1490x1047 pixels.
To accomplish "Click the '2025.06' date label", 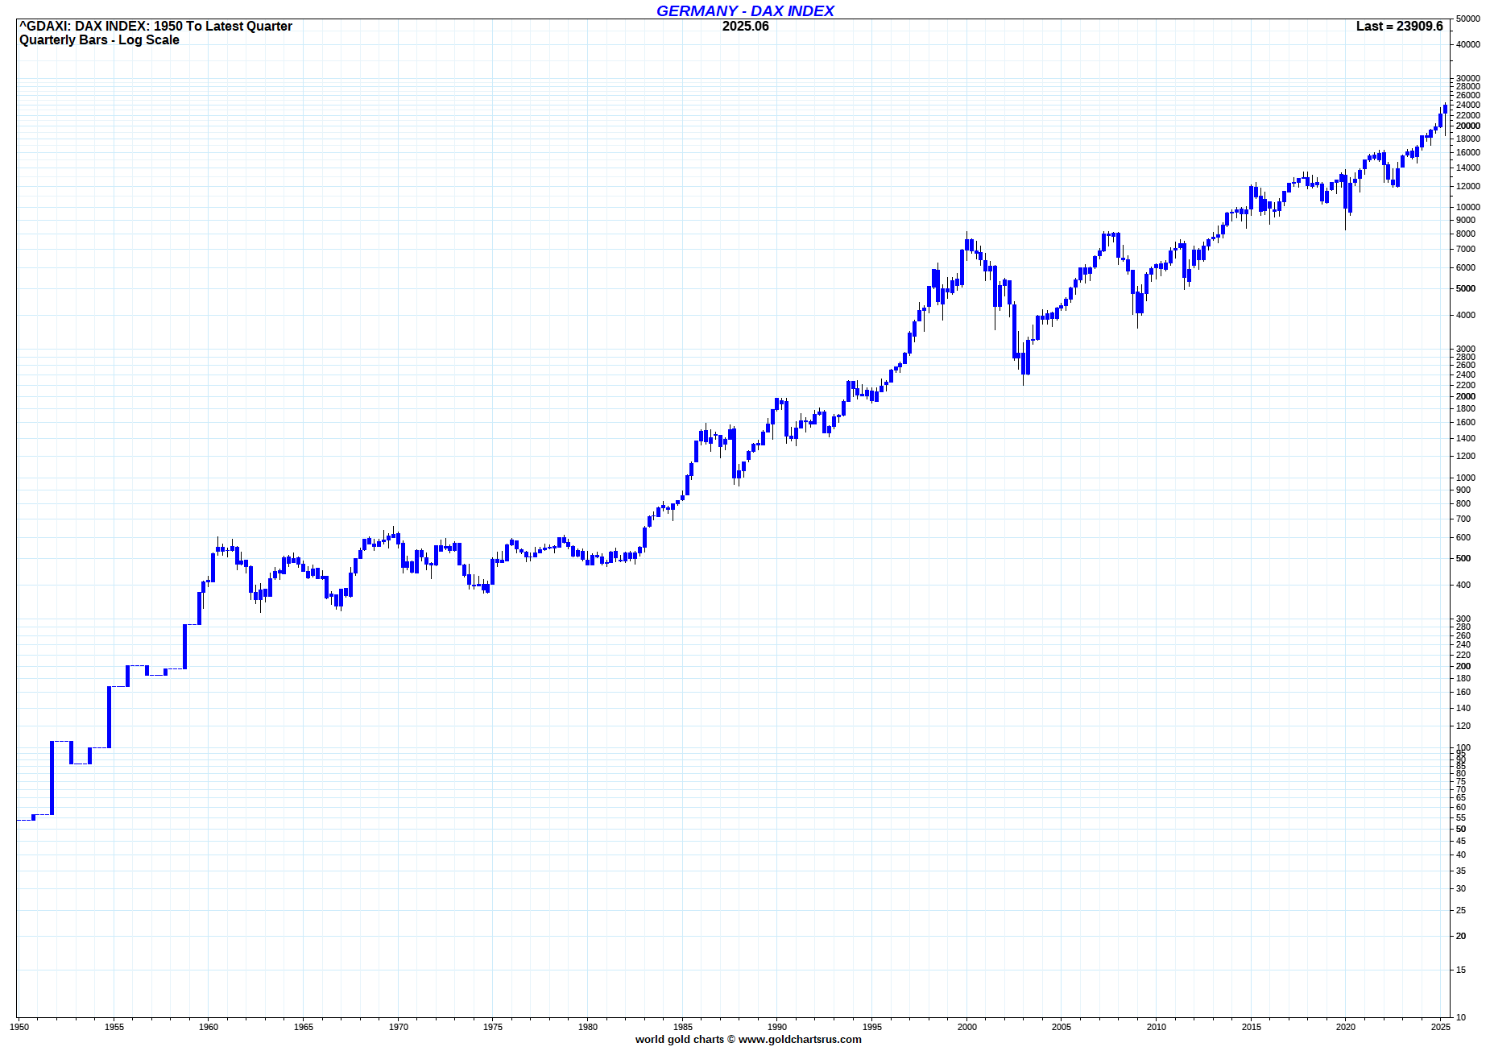I will 746,27.
